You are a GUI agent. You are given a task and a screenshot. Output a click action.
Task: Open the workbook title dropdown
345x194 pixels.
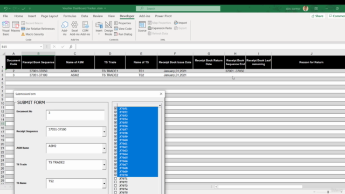point(105,9)
